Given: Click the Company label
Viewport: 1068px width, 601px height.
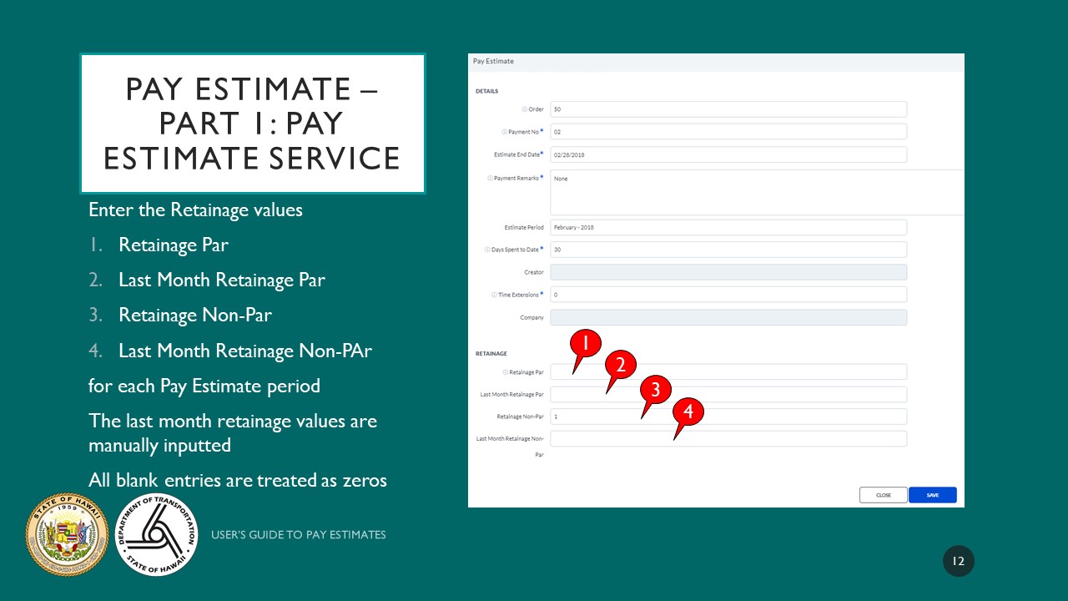Looking at the screenshot, I should (531, 317).
